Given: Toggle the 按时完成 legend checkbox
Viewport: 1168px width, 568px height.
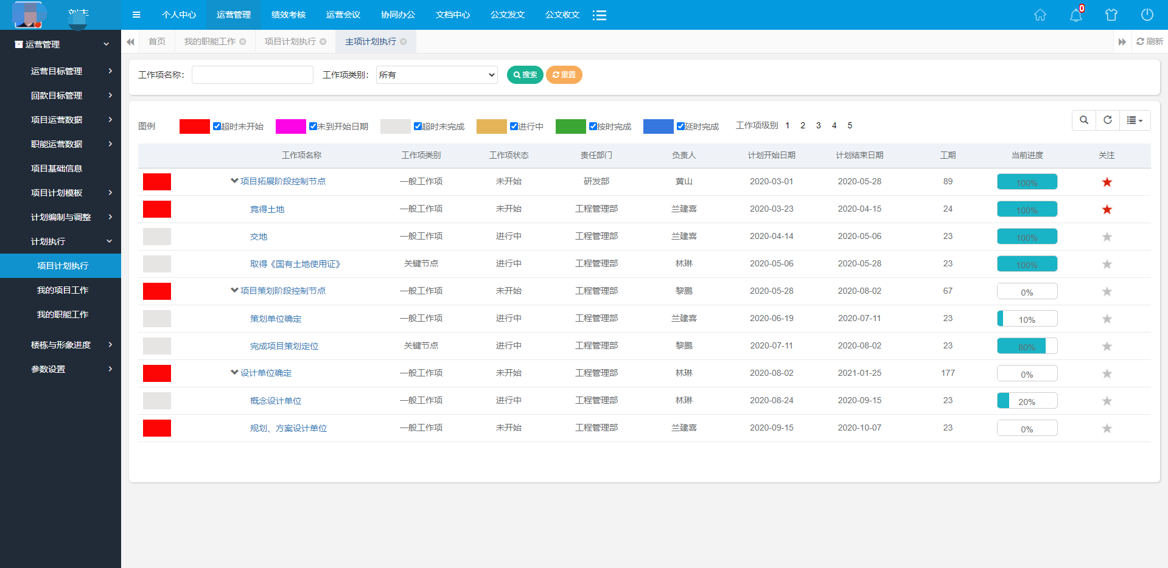Looking at the screenshot, I should 593,126.
